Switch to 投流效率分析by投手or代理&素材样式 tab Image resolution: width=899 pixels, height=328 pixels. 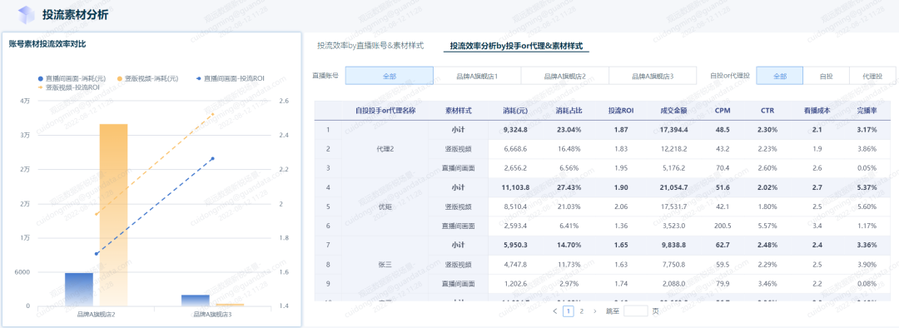pos(516,46)
